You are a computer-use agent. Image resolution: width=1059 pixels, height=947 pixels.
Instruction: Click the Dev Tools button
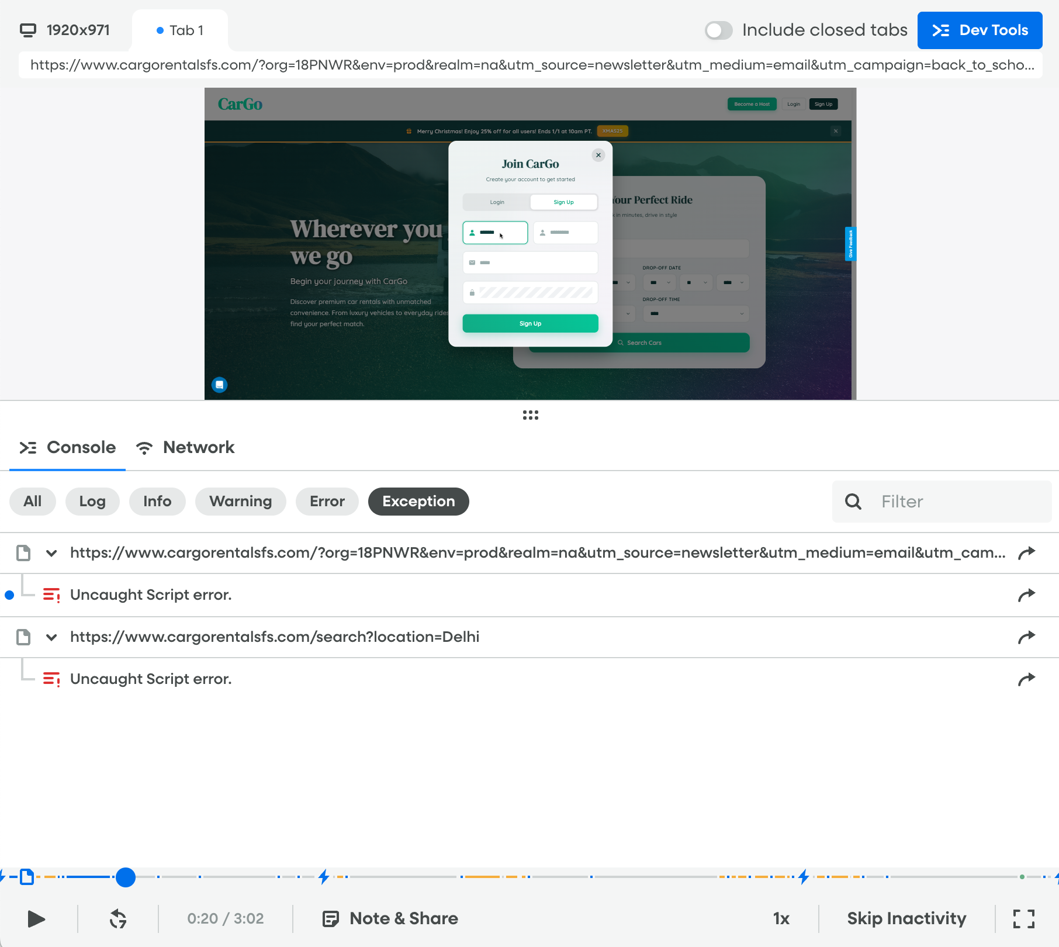(x=980, y=30)
